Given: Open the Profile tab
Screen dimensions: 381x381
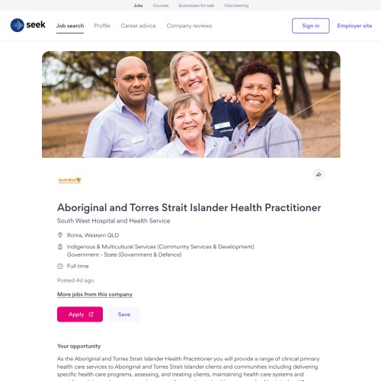Looking at the screenshot, I should click(102, 26).
